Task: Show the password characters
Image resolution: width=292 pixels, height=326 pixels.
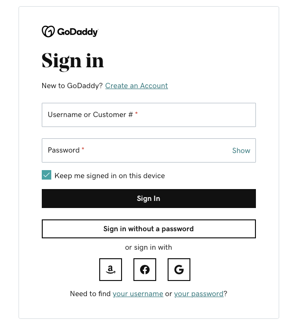Action: (241, 150)
